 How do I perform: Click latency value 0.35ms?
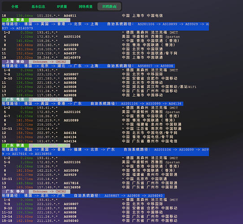click(x=26, y=32)
